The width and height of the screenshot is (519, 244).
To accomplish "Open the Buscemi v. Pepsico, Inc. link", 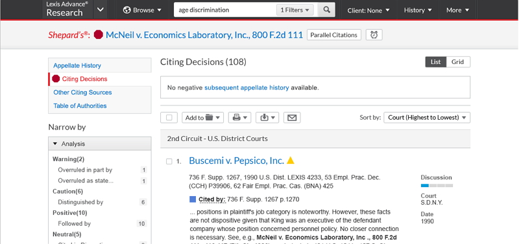I will [236, 161].
